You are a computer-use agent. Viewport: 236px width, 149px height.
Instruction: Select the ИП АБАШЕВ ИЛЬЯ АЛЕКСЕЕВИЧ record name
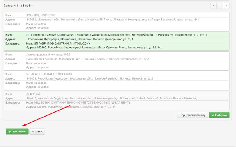point(49,74)
